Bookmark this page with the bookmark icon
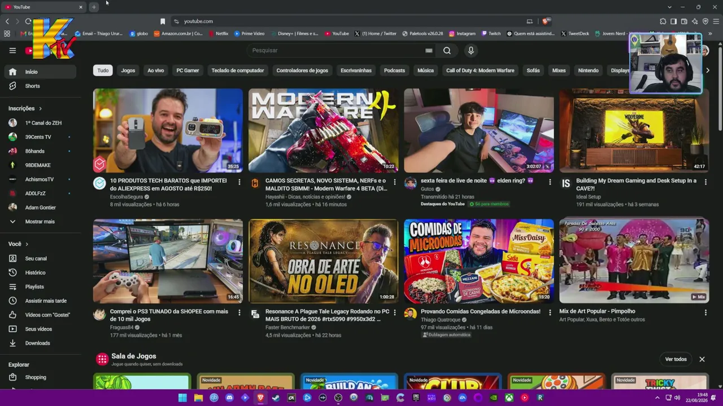The height and width of the screenshot is (406, 723). pyautogui.click(x=163, y=21)
